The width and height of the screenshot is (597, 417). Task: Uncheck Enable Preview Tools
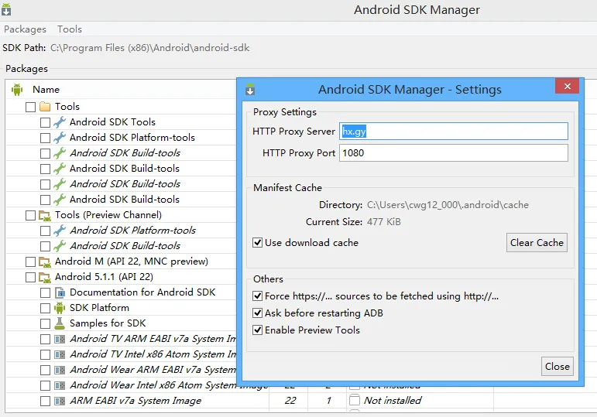click(258, 330)
